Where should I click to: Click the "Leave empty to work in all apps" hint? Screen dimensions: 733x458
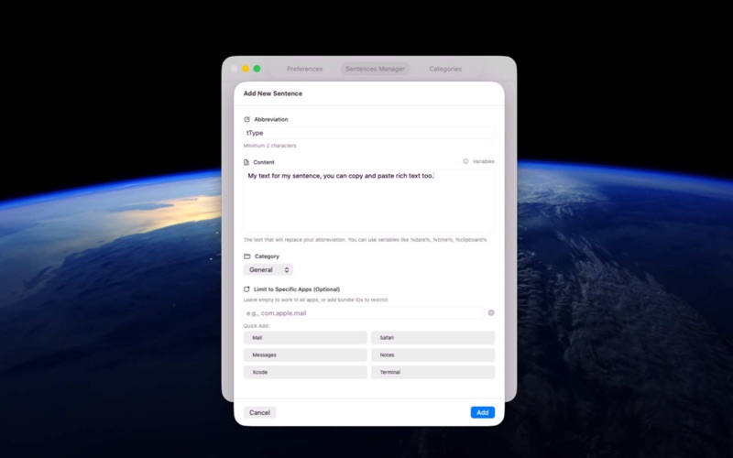[315, 300]
